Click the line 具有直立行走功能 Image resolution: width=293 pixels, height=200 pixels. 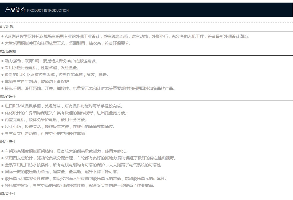tap(45, 133)
